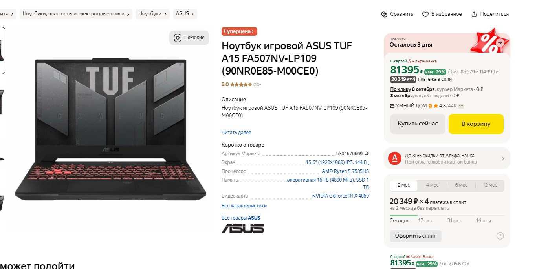Choose the 6 мес split option
Viewport: 550px width, 269px height.
coord(461,185)
